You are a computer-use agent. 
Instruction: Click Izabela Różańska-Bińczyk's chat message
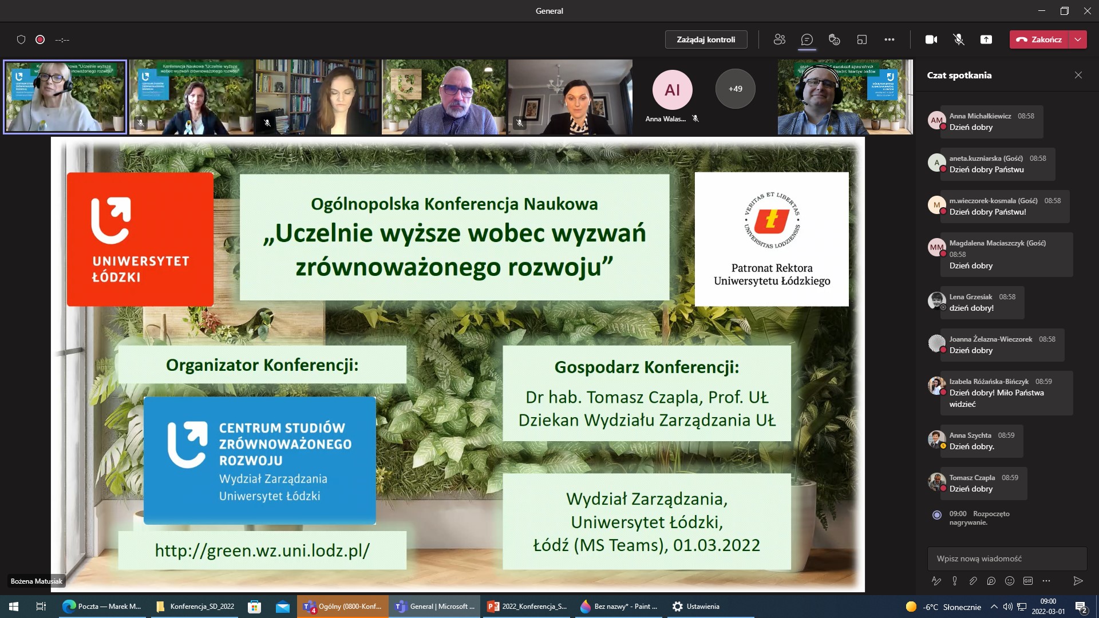1006,393
